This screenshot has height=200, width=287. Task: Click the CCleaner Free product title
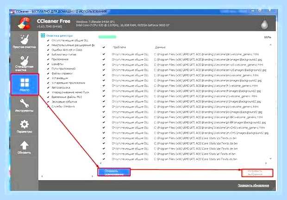click(54, 21)
